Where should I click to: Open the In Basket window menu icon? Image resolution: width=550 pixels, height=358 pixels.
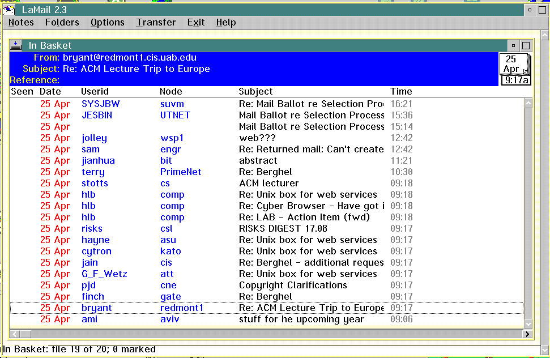pos(16,46)
